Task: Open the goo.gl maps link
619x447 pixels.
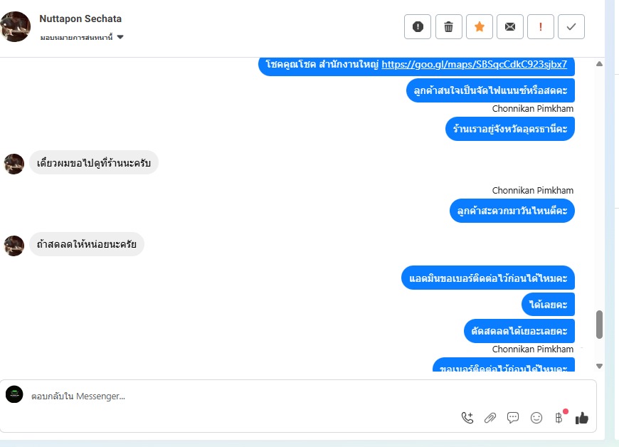Action: pos(474,64)
